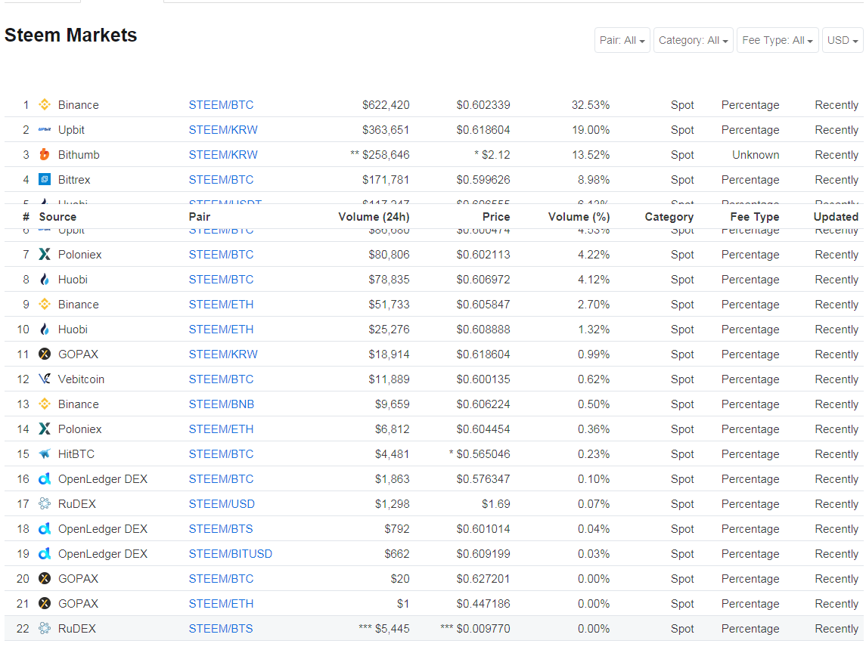
Task: Click the Vebitcoin exchange name
Action: (x=81, y=379)
